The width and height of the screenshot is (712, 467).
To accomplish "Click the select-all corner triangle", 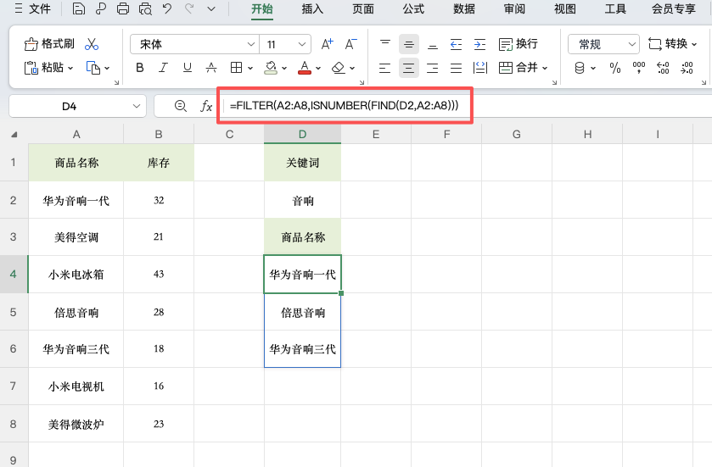I will pyautogui.click(x=14, y=135).
